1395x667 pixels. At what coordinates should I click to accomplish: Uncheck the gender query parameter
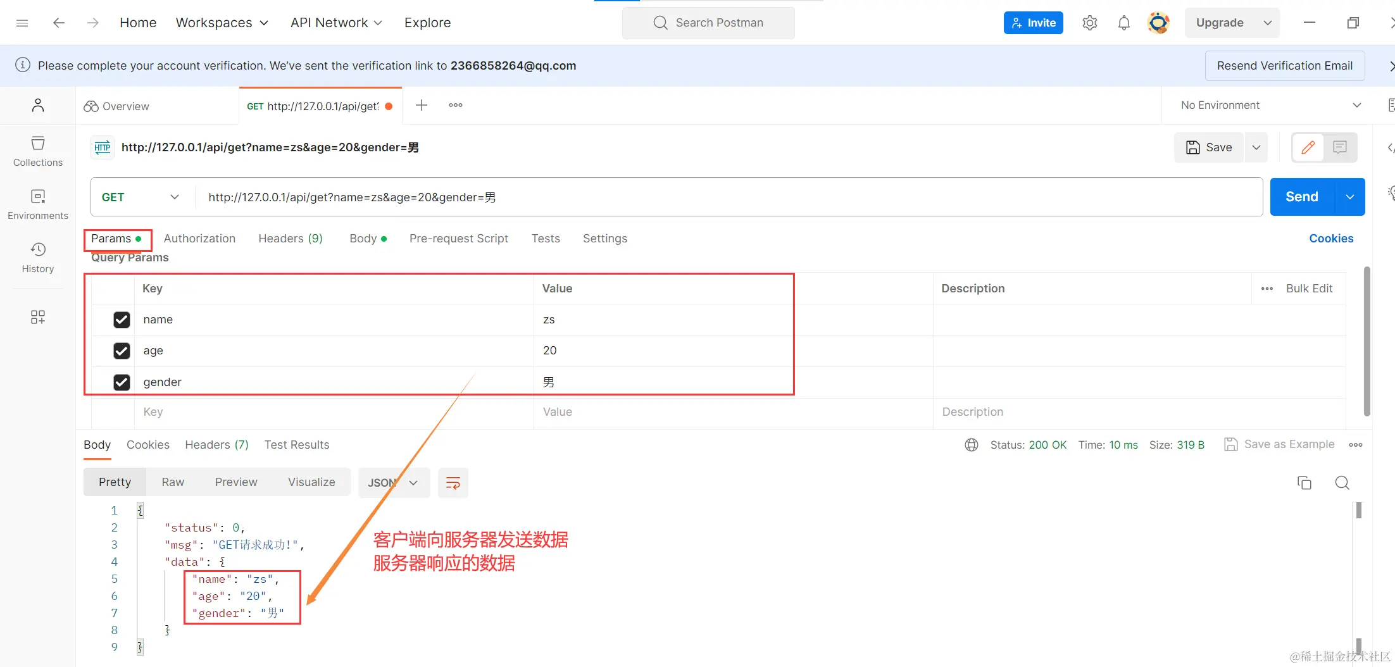[122, 382]
